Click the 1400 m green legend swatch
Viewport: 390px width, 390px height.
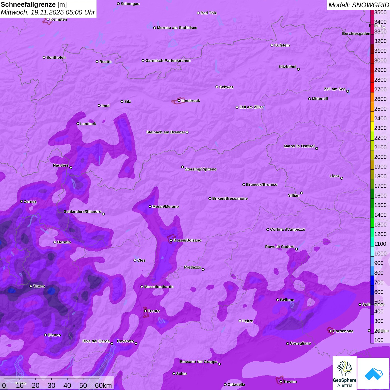(372, 213)
